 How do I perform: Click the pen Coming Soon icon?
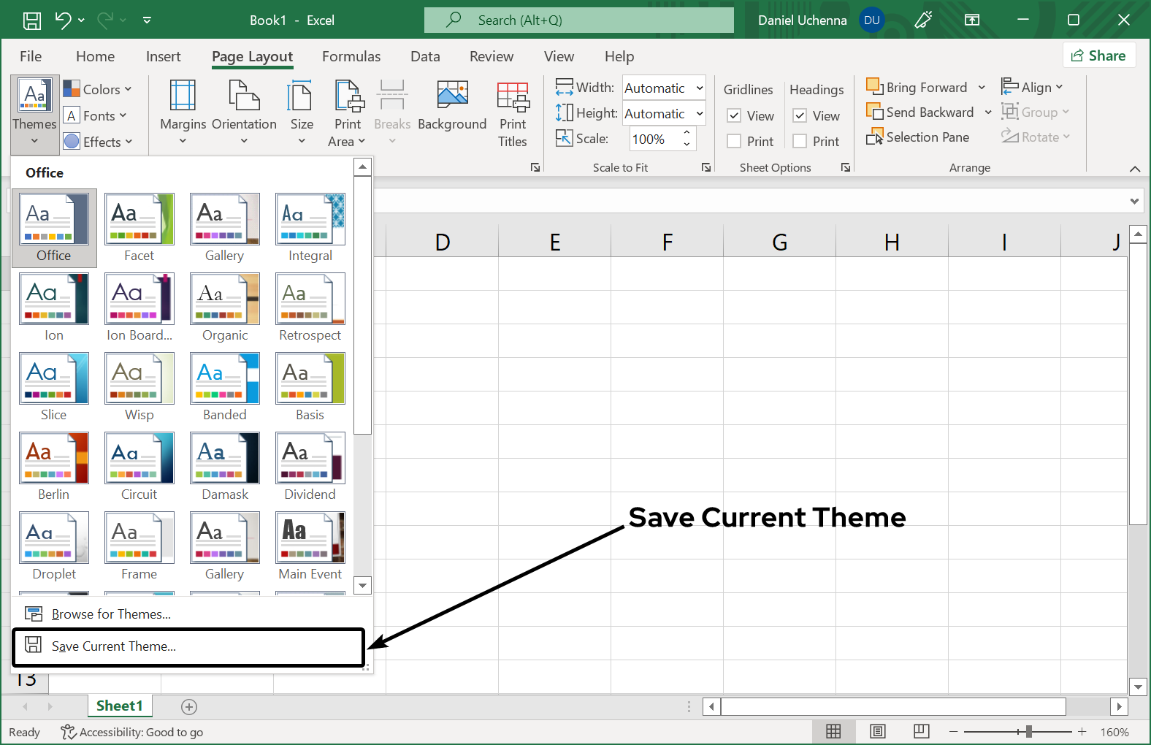[924, 20]
